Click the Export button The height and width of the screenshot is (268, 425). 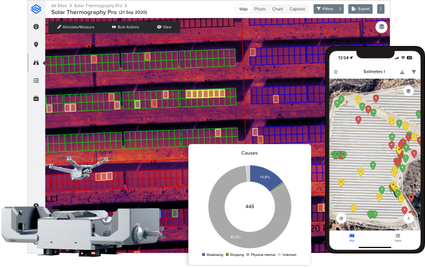click(x=360, y=9)
